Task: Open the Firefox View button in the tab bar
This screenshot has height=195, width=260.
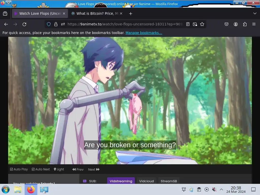Action: pos(5,14)
